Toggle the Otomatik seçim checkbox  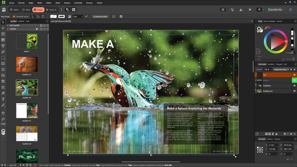point(14,16)
